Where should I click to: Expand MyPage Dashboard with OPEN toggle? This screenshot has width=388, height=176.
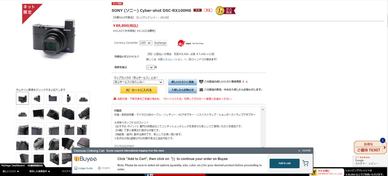click(x=35, y=165)
